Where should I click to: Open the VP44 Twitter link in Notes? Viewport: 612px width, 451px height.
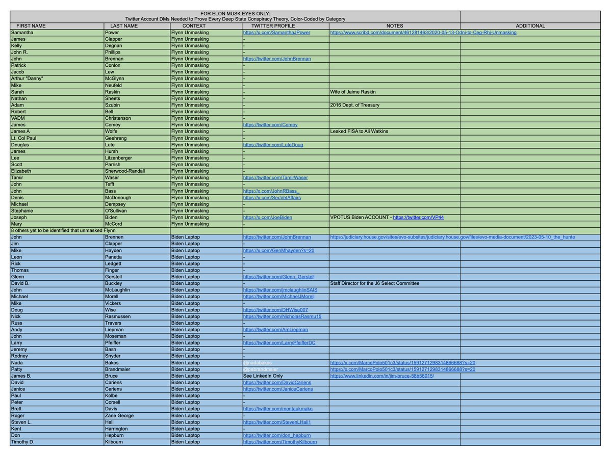point(422,217)
